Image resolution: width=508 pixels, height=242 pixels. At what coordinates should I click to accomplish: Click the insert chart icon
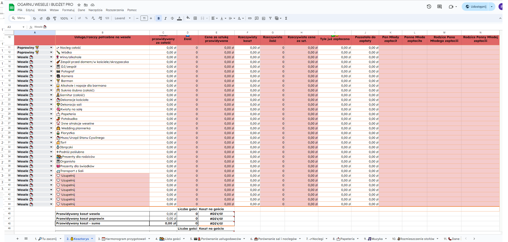(x=264, y=18)
